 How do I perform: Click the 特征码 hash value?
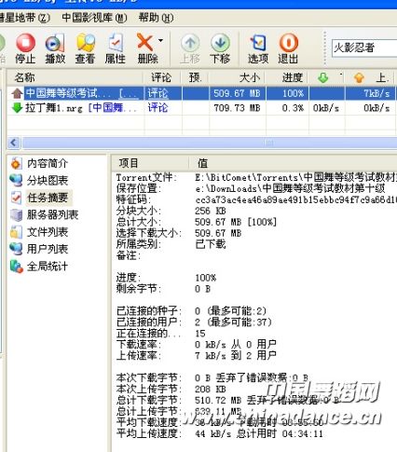pyautogui.click(x=296, y=199)
